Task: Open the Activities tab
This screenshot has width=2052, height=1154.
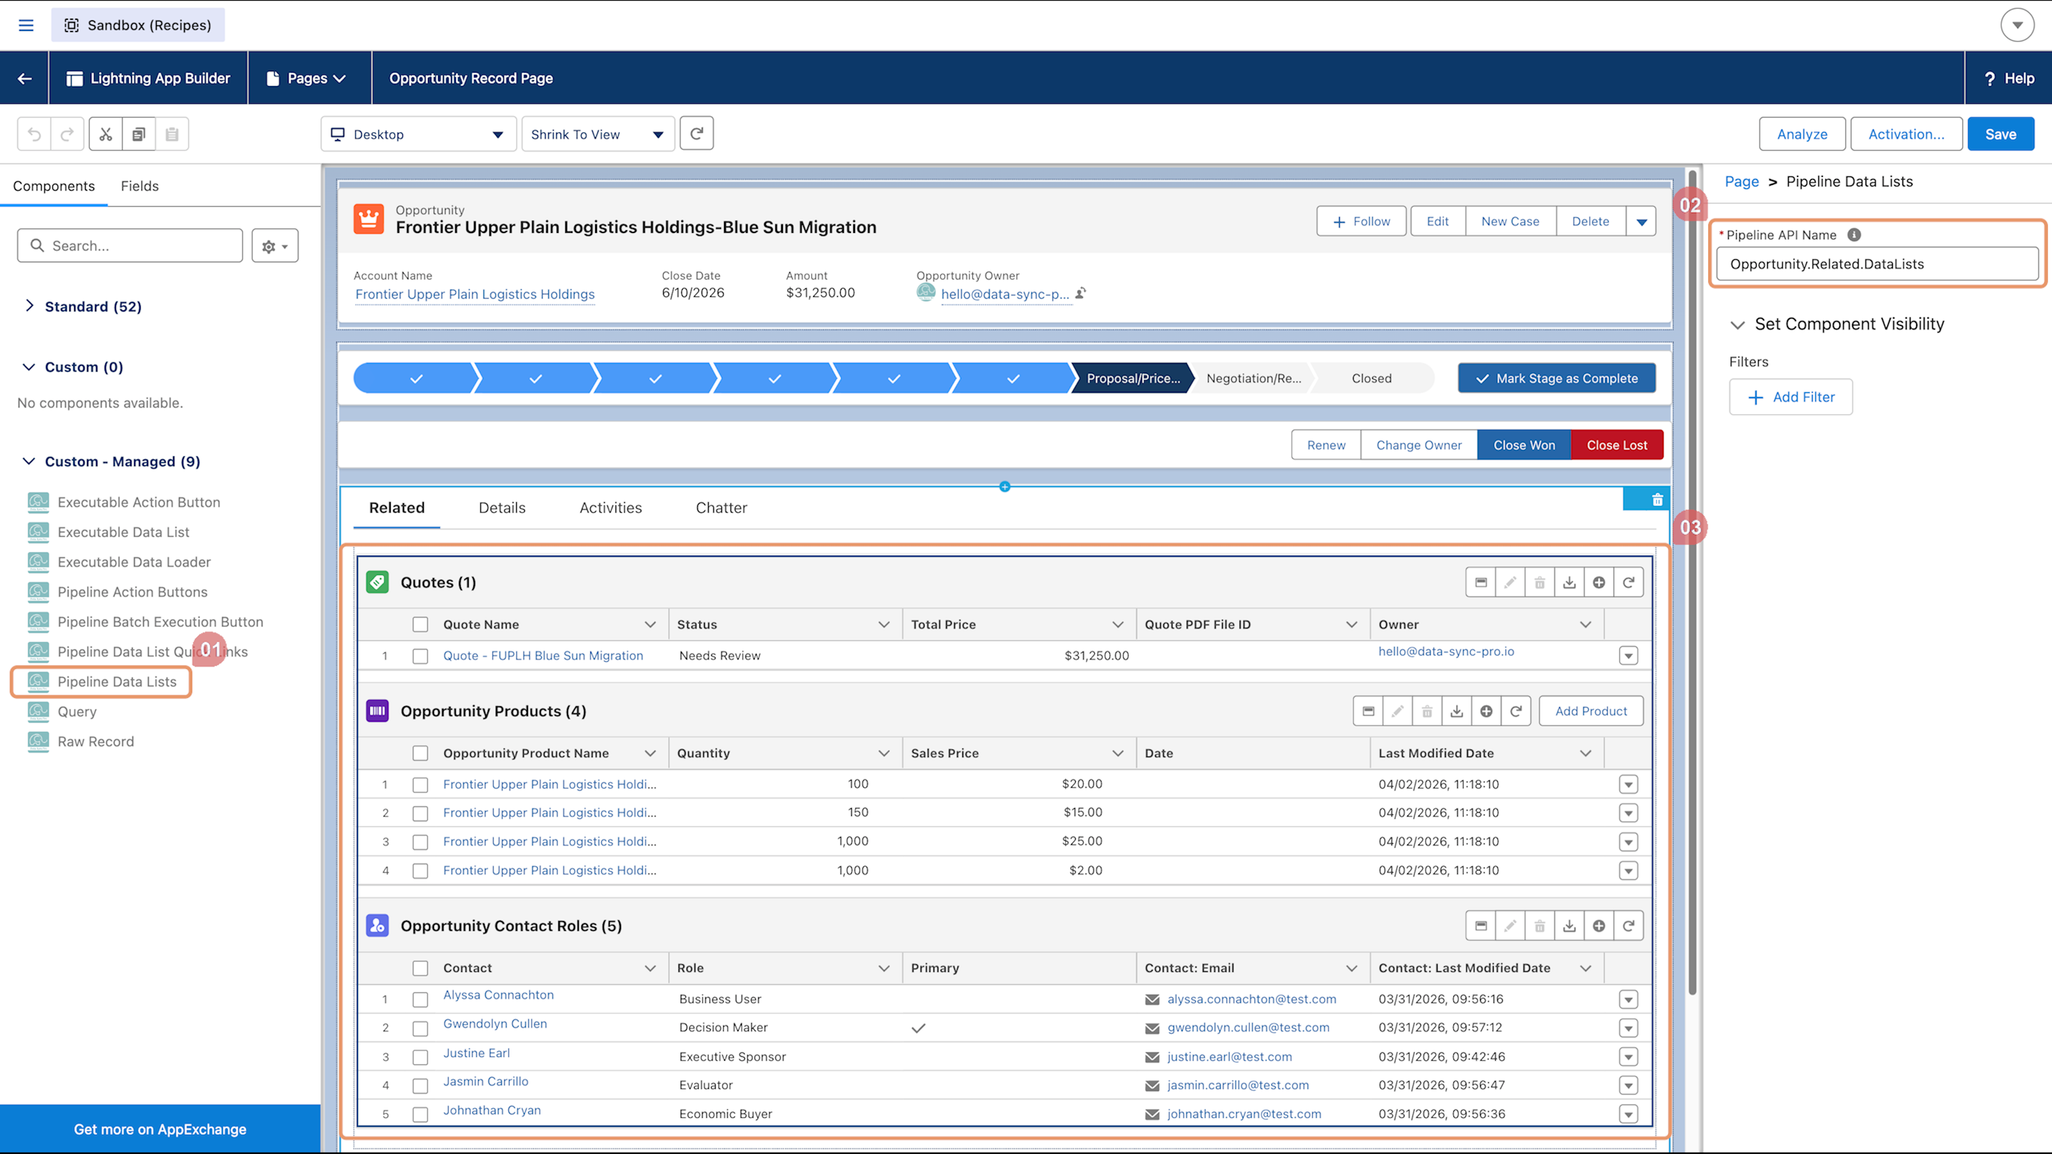Action: tap(610, 508)
